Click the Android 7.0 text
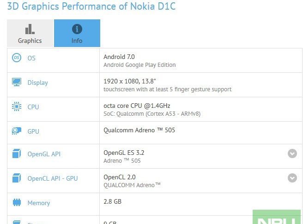Viewport: 303px width, 224px height. [x=119, y=57]
